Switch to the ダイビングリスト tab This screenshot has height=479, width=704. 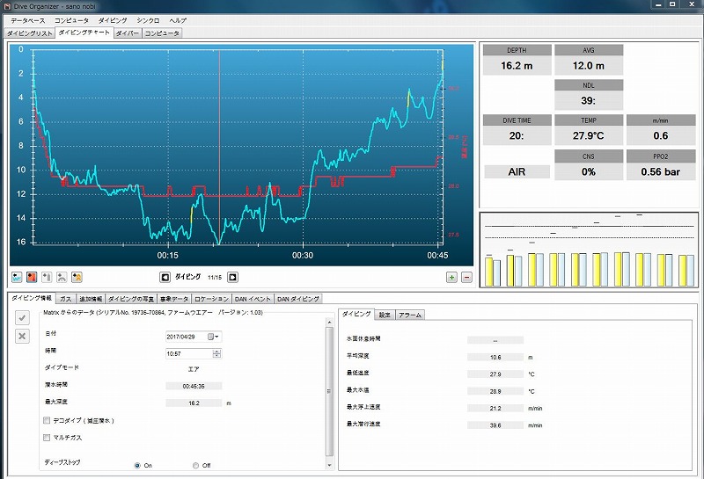(x=29, y=33)
